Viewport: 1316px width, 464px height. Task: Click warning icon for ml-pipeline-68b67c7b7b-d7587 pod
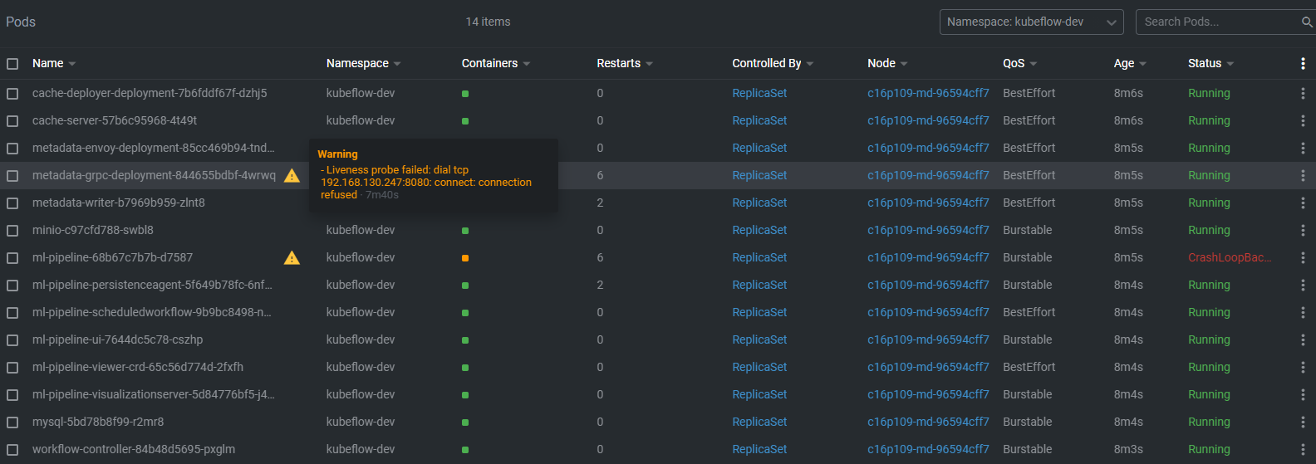[292, 258]
